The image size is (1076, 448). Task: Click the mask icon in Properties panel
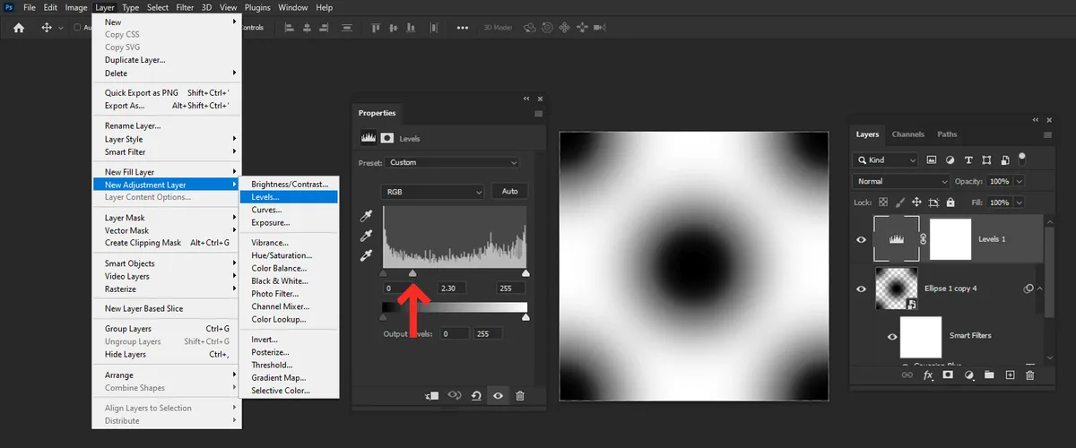387,138
